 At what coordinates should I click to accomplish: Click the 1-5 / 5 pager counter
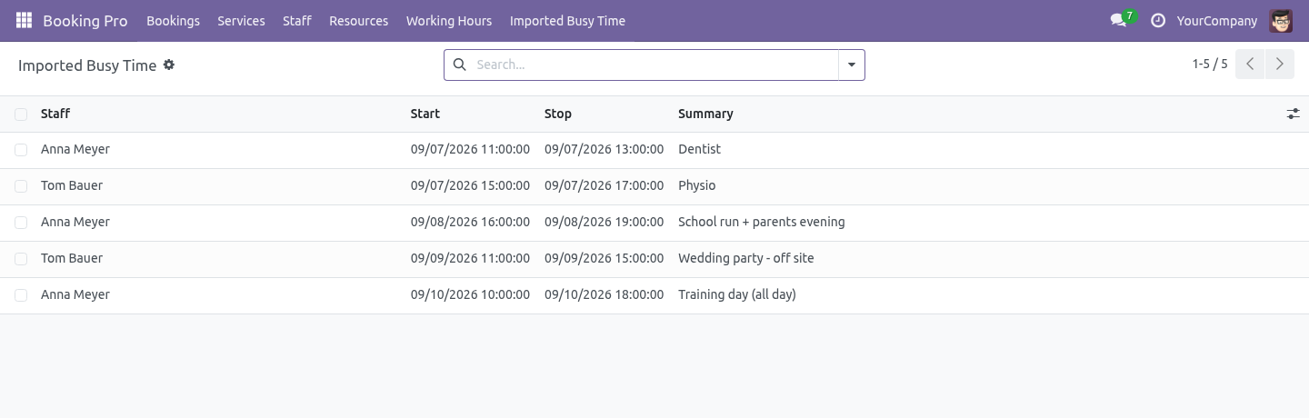point(1210,64)
